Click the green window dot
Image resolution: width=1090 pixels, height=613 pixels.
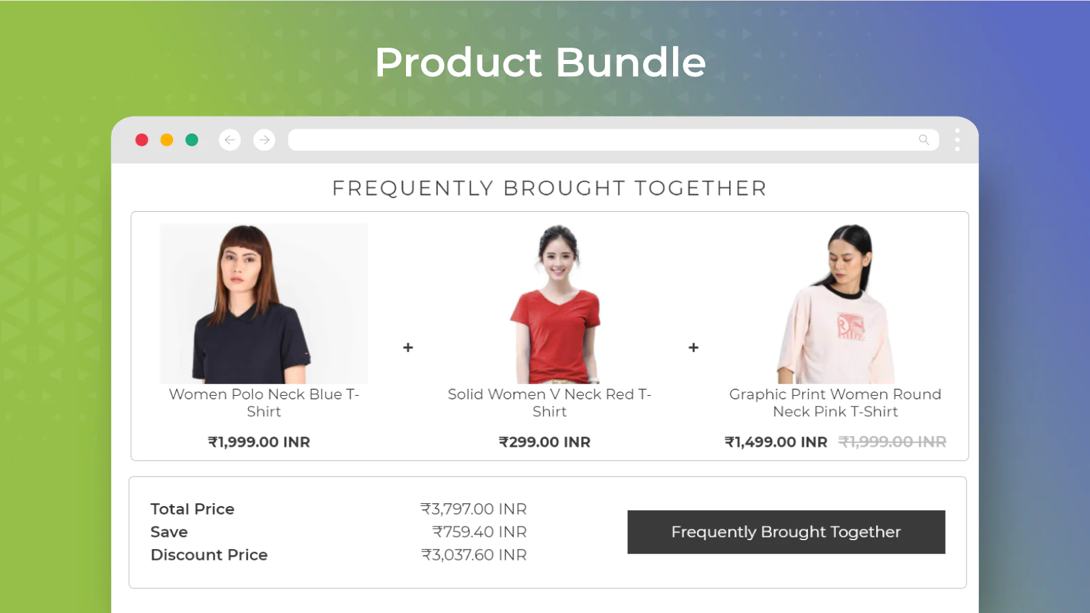tap(192, 140)
